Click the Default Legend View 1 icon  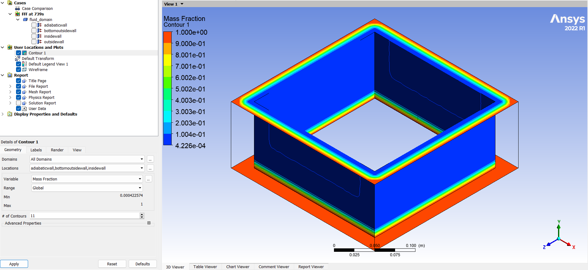click(x=24, y=64)
